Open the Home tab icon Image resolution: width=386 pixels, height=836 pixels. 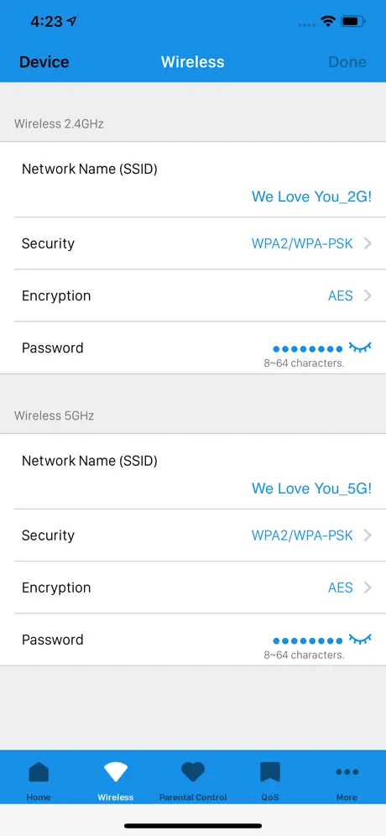(39, 771)
